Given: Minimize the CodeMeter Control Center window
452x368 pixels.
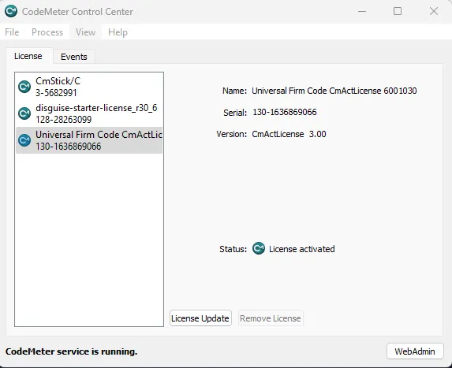Looking at the screenshot, I should [x=362, y=11].
